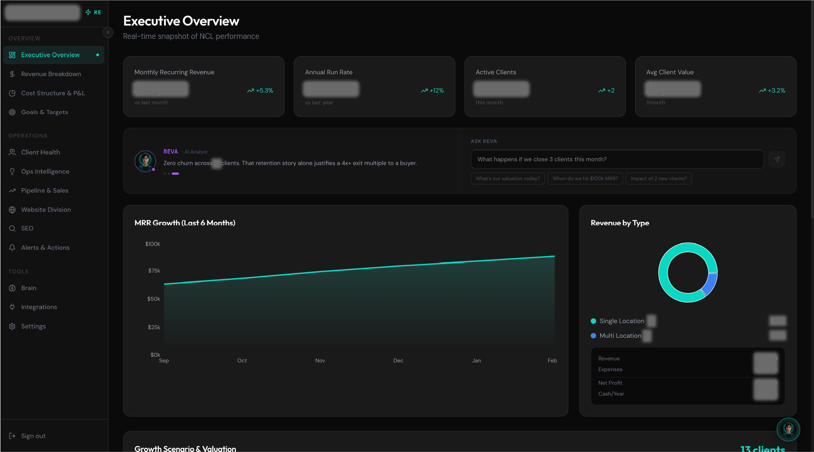This screenshot has height=452, width=814.
Task: Click the send arrow beside Ask REVA input
Action: coord(776,159)
